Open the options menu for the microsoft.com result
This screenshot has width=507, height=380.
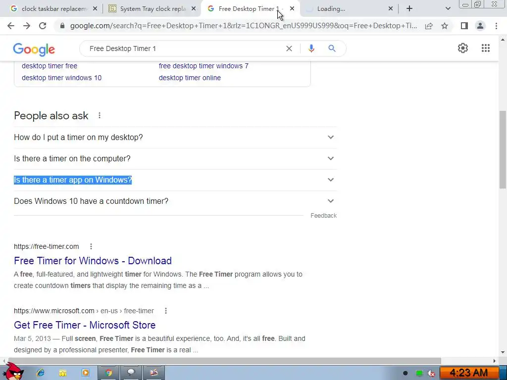click(x=166, y=311)
